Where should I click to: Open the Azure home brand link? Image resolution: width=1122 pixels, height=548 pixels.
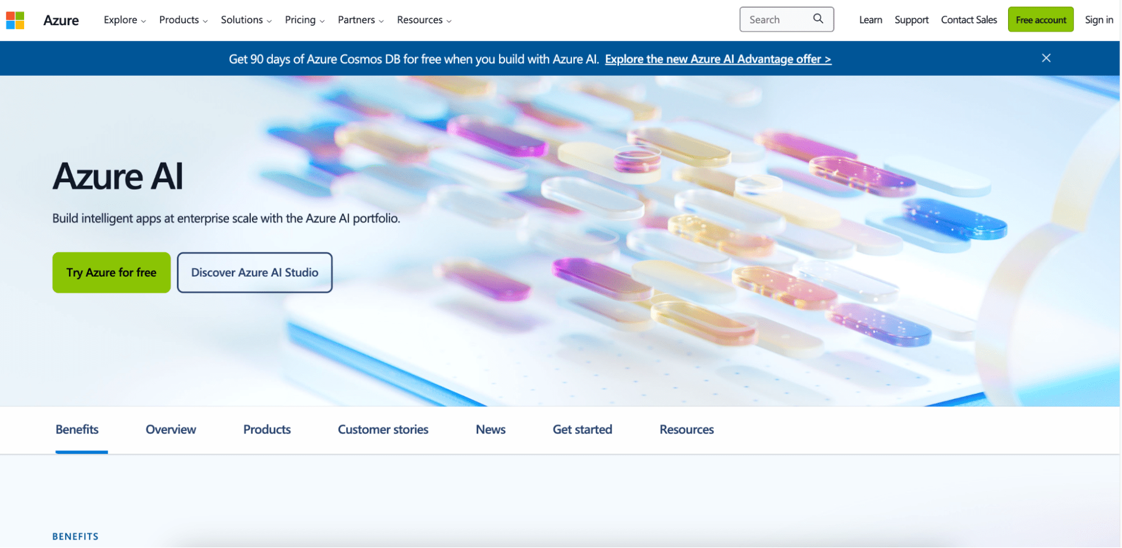(61, 20)
